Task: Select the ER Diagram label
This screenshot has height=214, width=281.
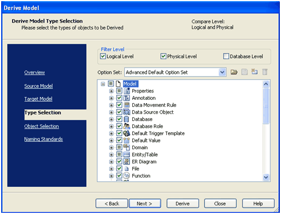Action: pyautogui.click(x=144, y=162)
